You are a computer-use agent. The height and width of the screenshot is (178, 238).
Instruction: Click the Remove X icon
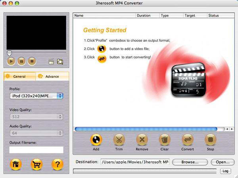coord(142,140)
